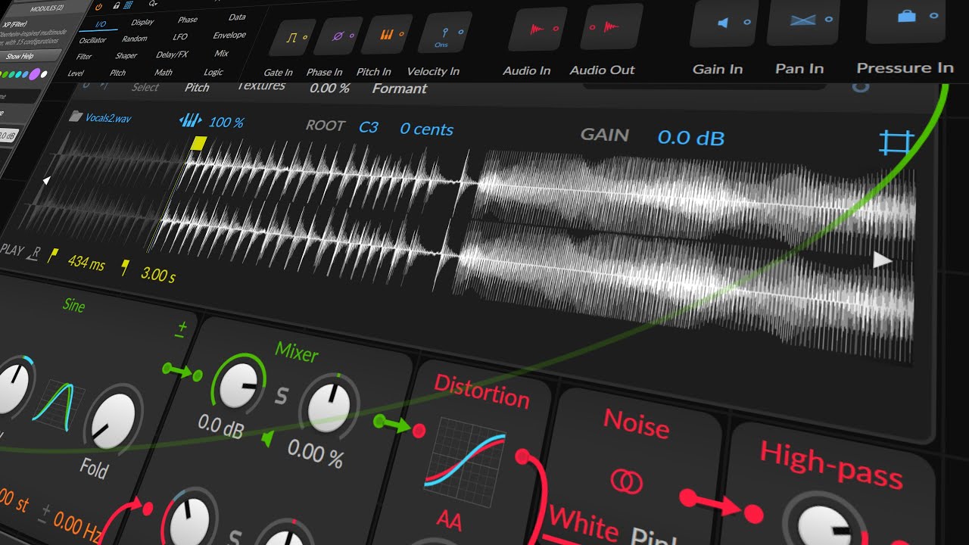Add a Pitch In module
The height and width of the screenshot is (545, 969).
pos(387,34)
